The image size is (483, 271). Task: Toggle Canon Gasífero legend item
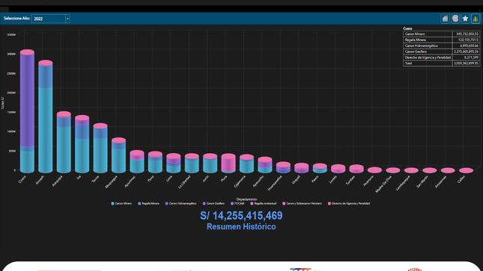click(x=213, y=203)
